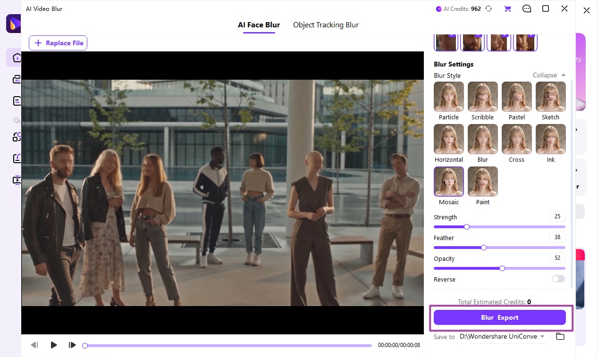Click the Feather value field showing 38
Screen dimensions: 598x357
tap(557, 237)
